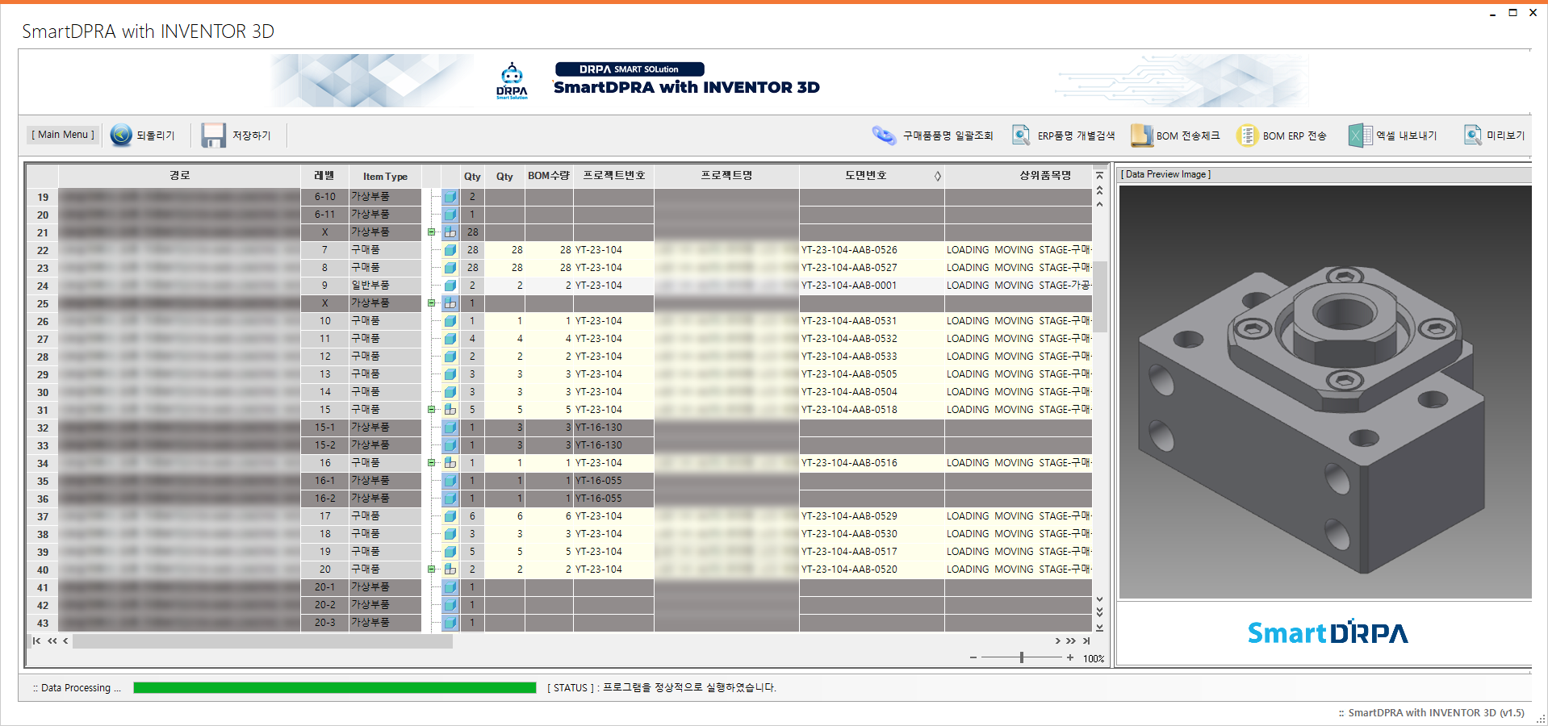Select drawing number YT-23-104-AAB-0516

tap(849, 463)
